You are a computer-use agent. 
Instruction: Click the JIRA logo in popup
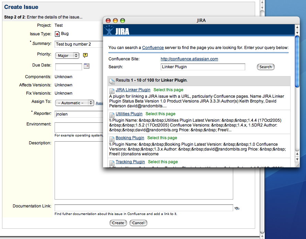click(x=117, y=31)
